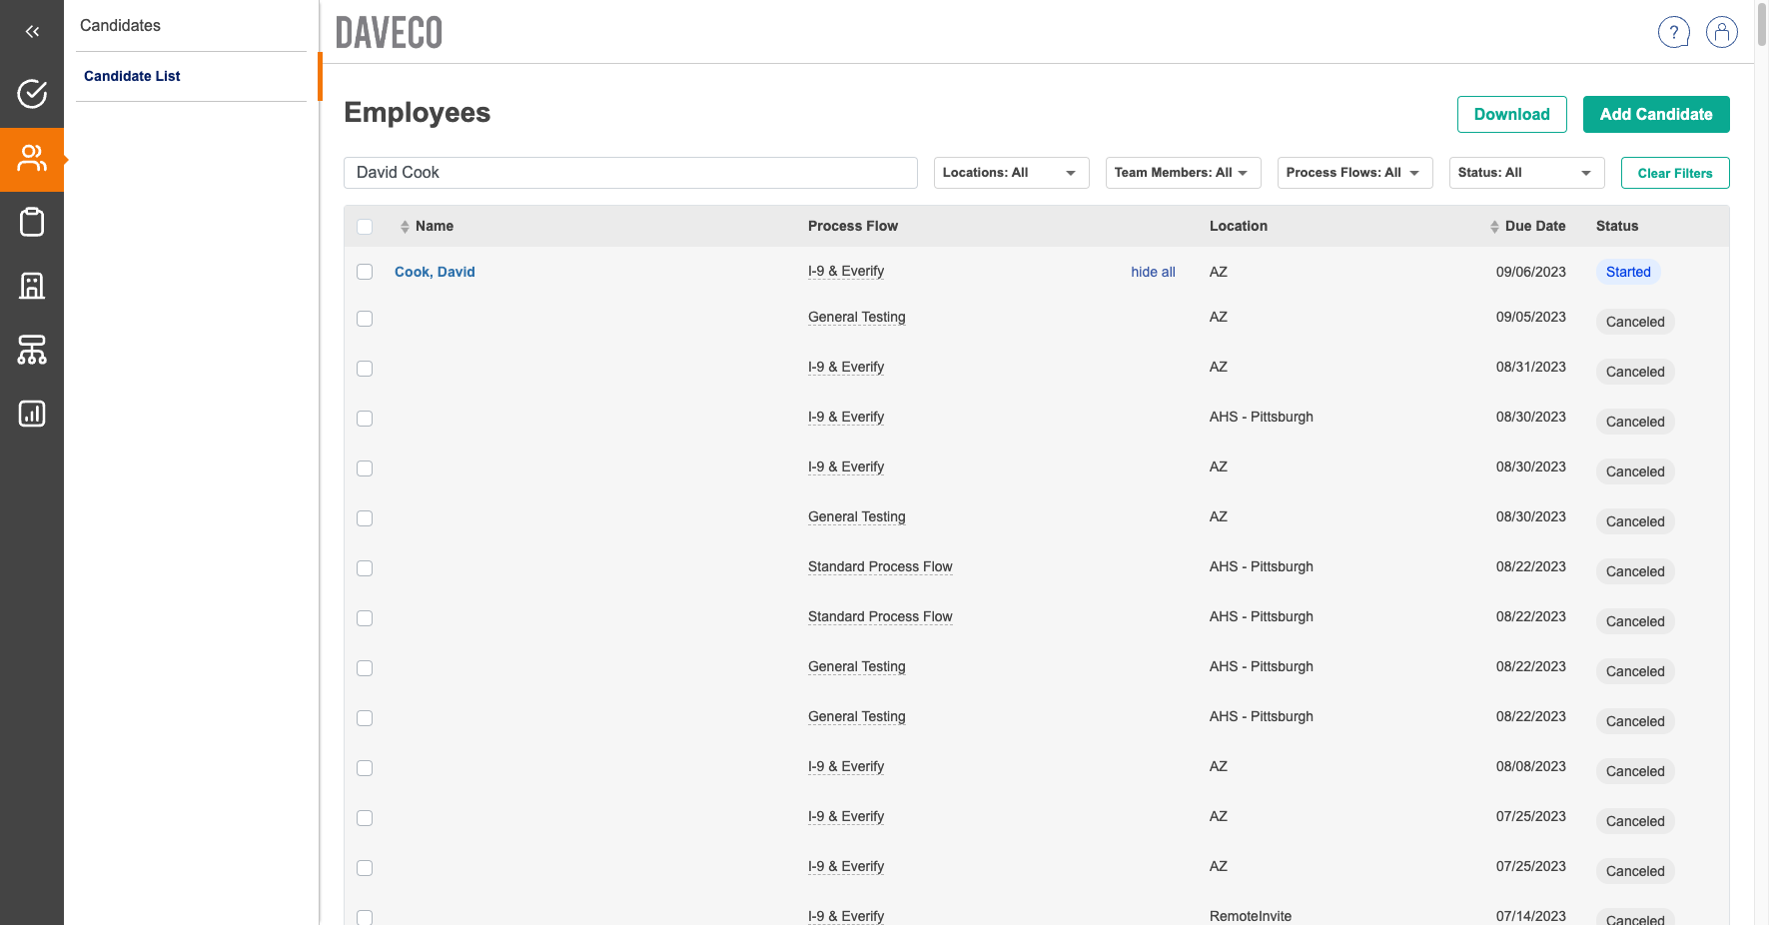Click the Add Candidate button

pos(1655,115)
